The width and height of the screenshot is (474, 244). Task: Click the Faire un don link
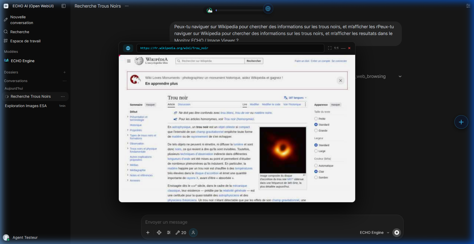[x=302, y=61]
